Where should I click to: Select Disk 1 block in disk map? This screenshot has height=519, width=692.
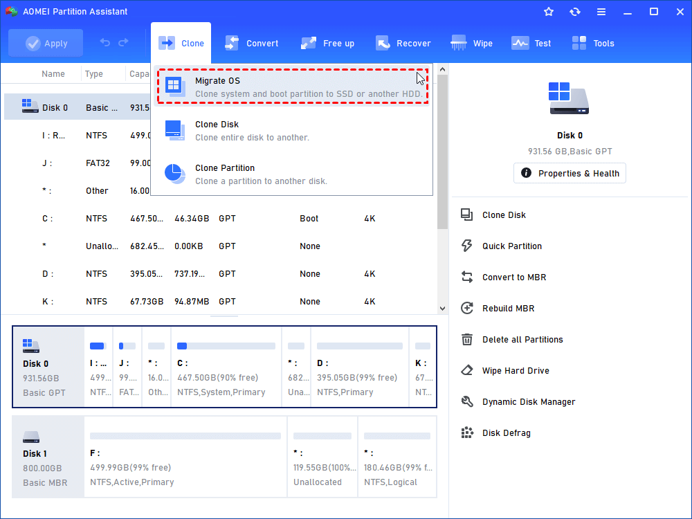(x=48, y=457)
